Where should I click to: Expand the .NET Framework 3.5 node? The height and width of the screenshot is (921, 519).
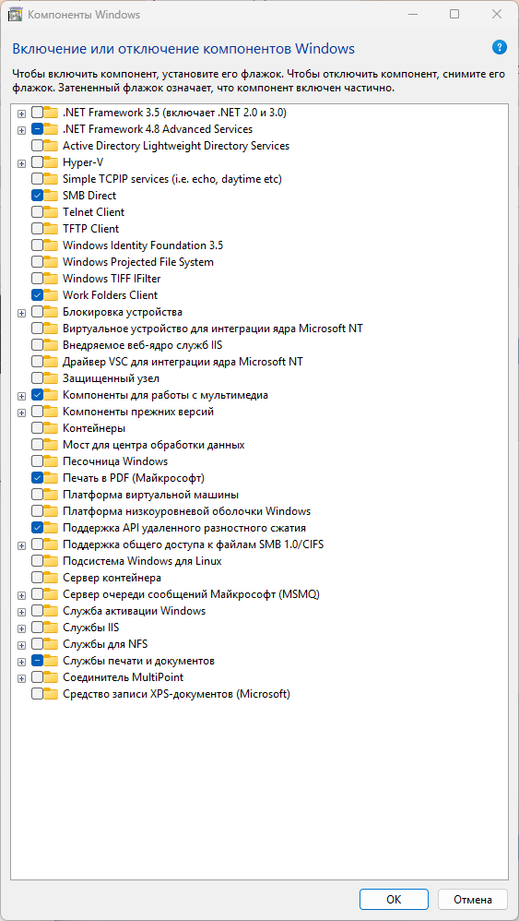[22, 113]
